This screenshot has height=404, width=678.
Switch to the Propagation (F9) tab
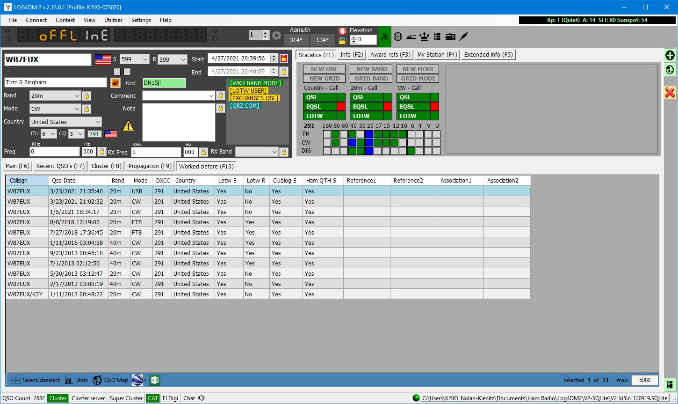coord(150,166)
